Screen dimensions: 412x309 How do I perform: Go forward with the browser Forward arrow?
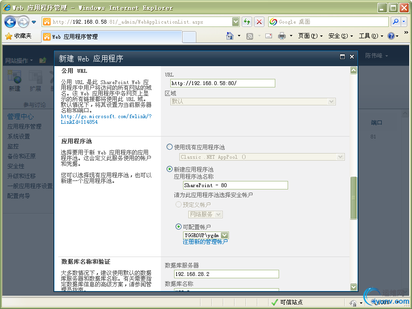pyautogui.click(x=24, y=22)
